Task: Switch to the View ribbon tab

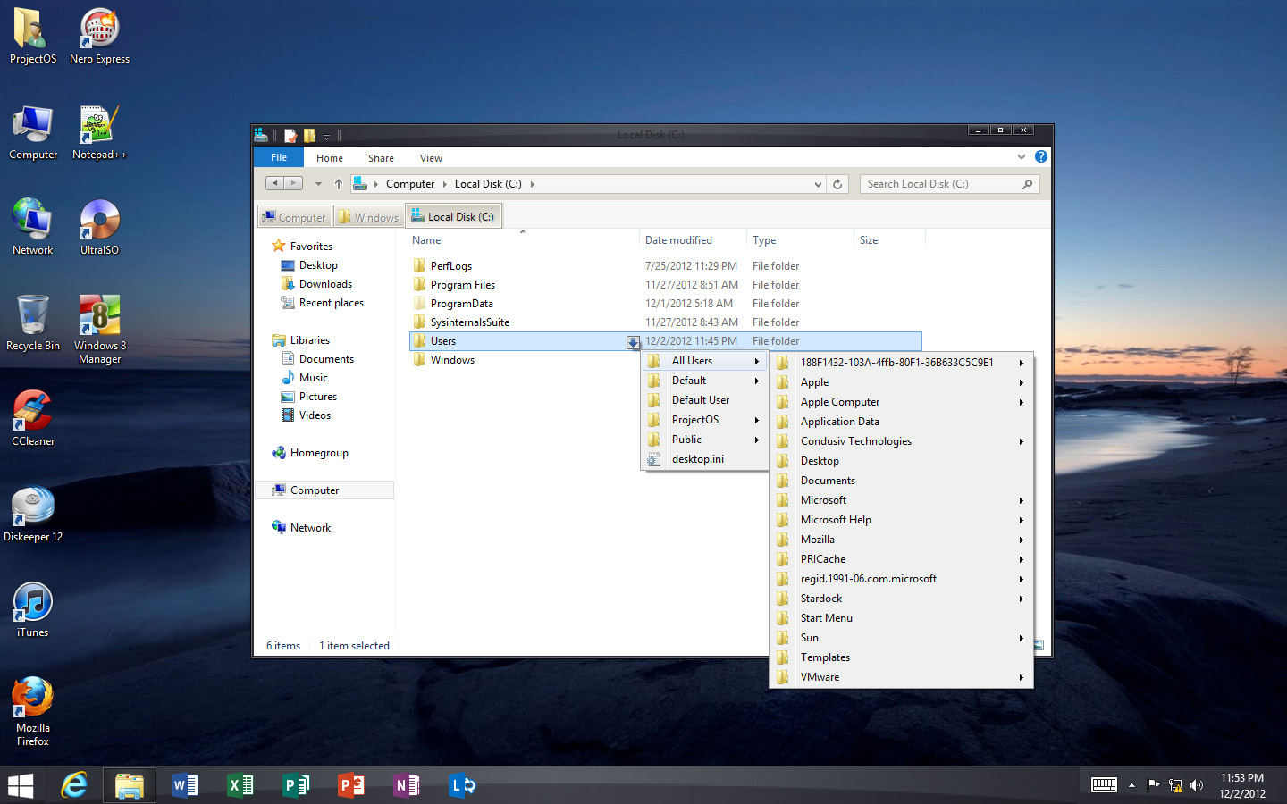Action: coord(431,157)
